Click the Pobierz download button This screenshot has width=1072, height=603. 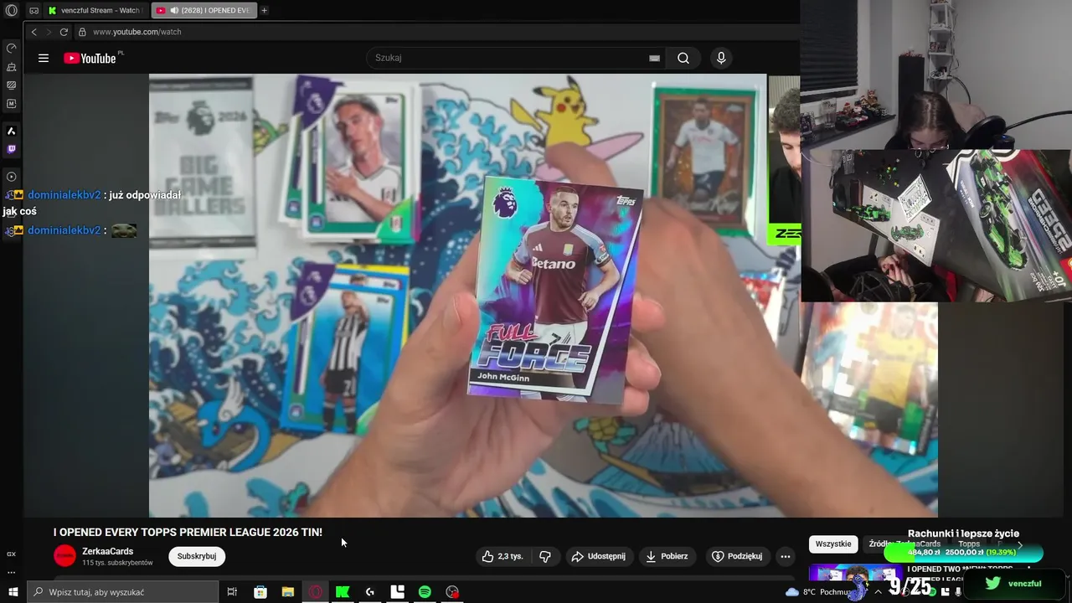pyautogui.click(x=667, y=556)
